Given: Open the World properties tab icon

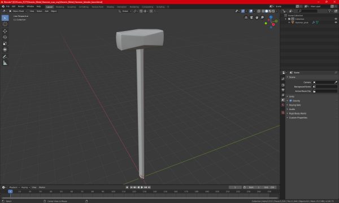Looking at the screenshot, I should click(283, 105).
